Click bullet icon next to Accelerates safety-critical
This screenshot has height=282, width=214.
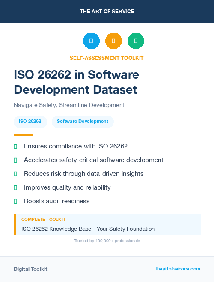[x=15, y=160]
